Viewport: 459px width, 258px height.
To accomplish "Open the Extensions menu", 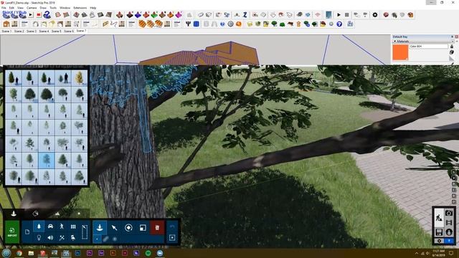I will (x=80, y=8).
